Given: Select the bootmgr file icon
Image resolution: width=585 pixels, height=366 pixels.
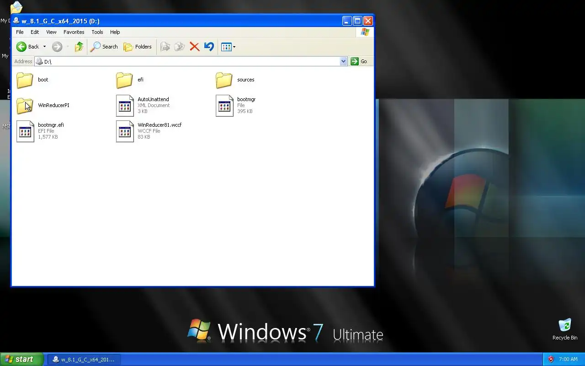Looking at the screenshot, I should tap(224, 106).
